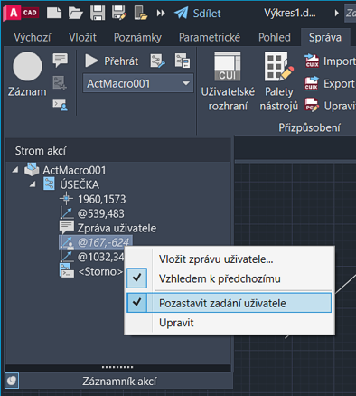The width and height of the screenshot is (356, 396).
Task: Switch to the Poznámky ribbon tab
Action: [x=137, y=37]
